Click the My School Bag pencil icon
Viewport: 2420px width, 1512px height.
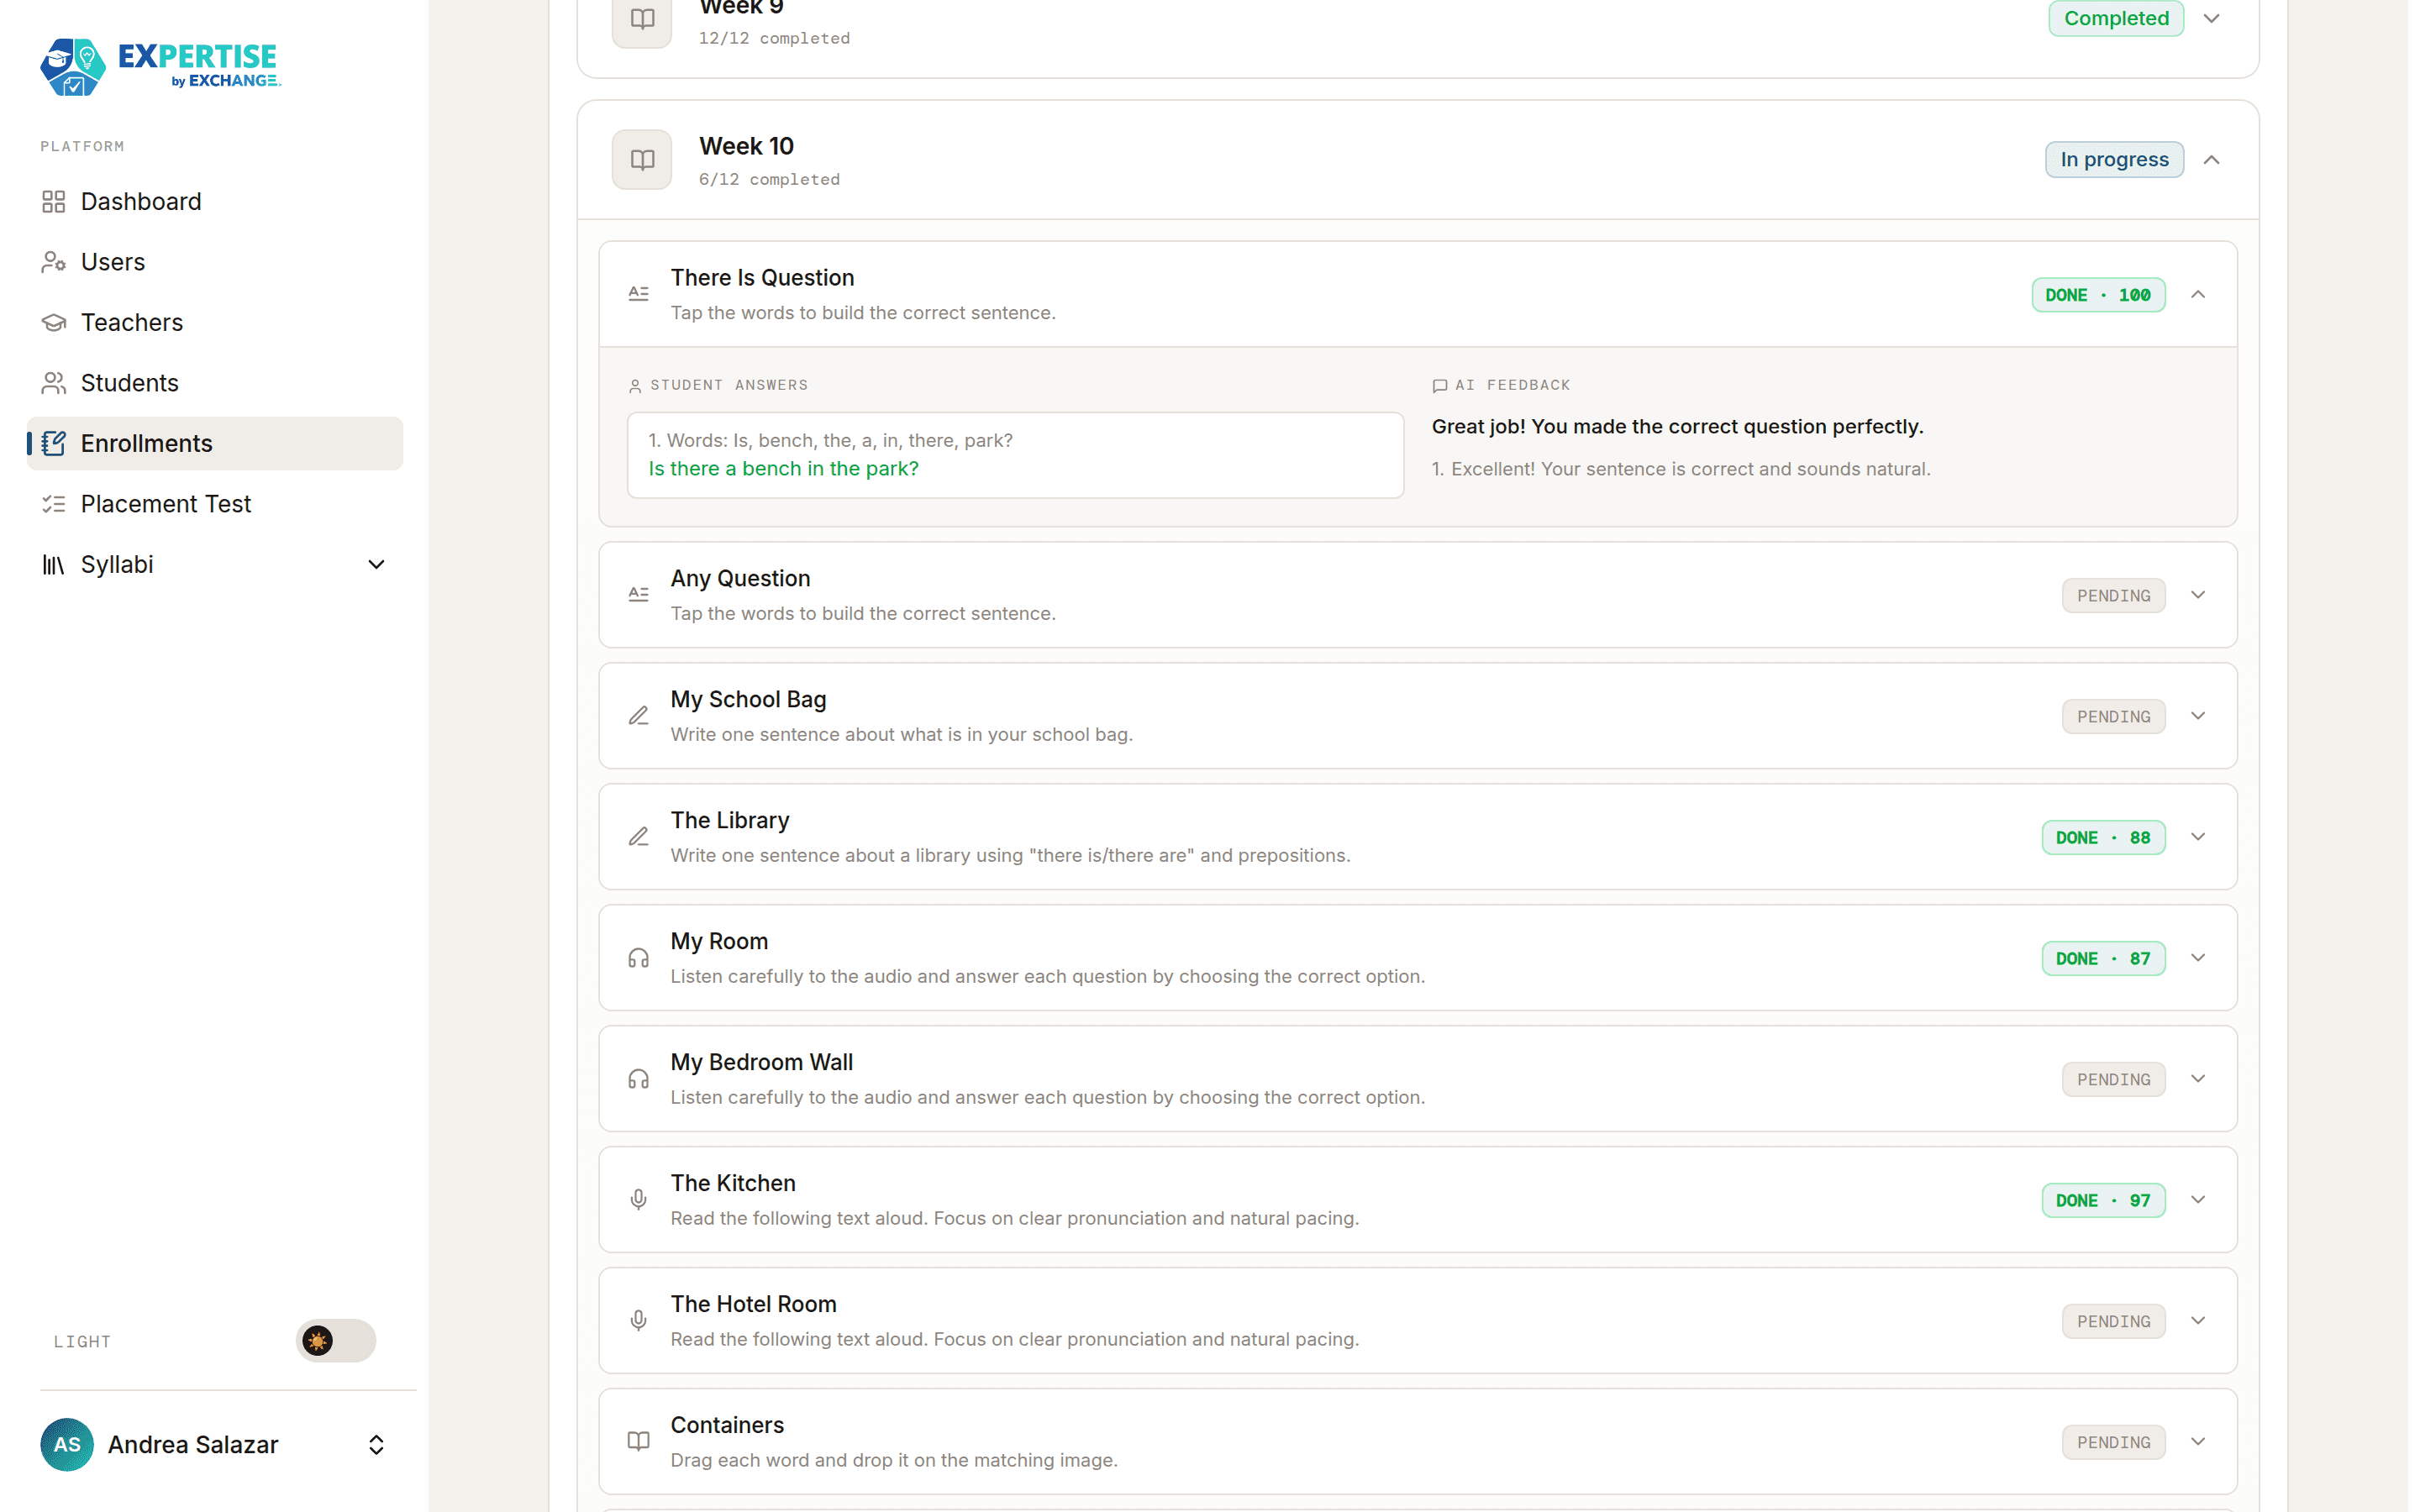(x=638, y=716)
